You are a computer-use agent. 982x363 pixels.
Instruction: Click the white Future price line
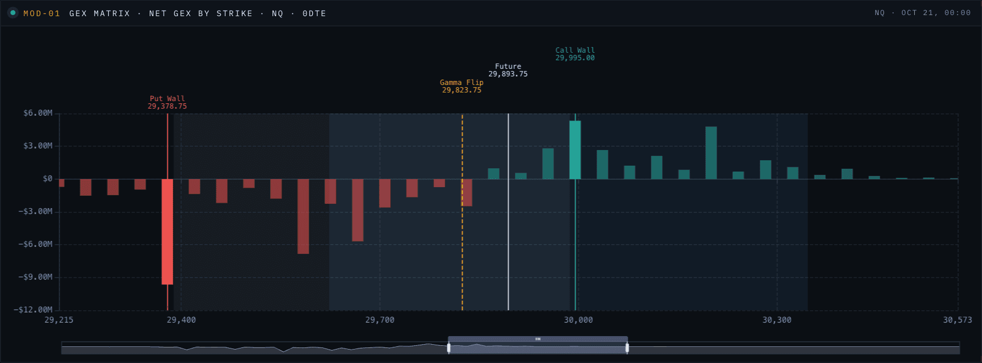pyautogui.click(x=508, y=212)
